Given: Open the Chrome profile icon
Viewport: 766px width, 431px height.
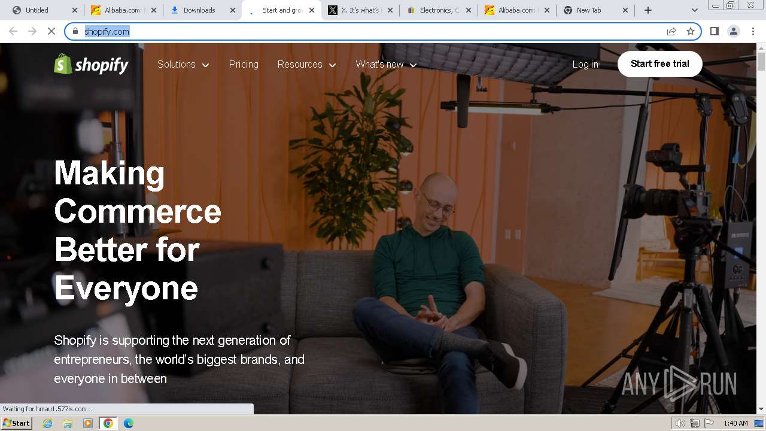Looking at the screenshot, I should [x=733, y=31].
